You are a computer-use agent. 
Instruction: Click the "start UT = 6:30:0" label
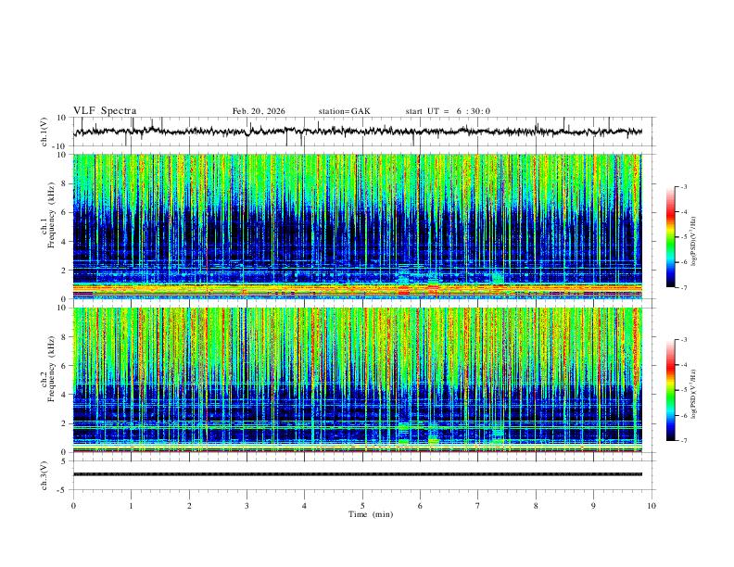click(448, 111)
